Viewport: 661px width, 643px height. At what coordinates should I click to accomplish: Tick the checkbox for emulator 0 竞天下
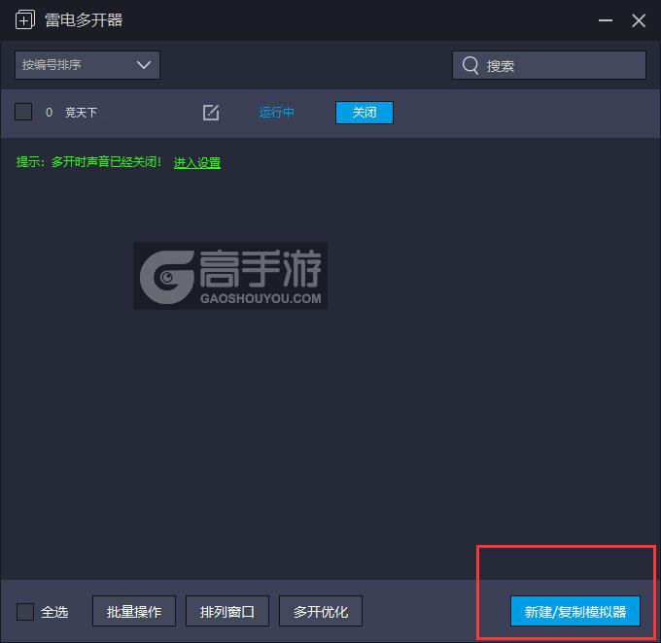coord(23,112)
